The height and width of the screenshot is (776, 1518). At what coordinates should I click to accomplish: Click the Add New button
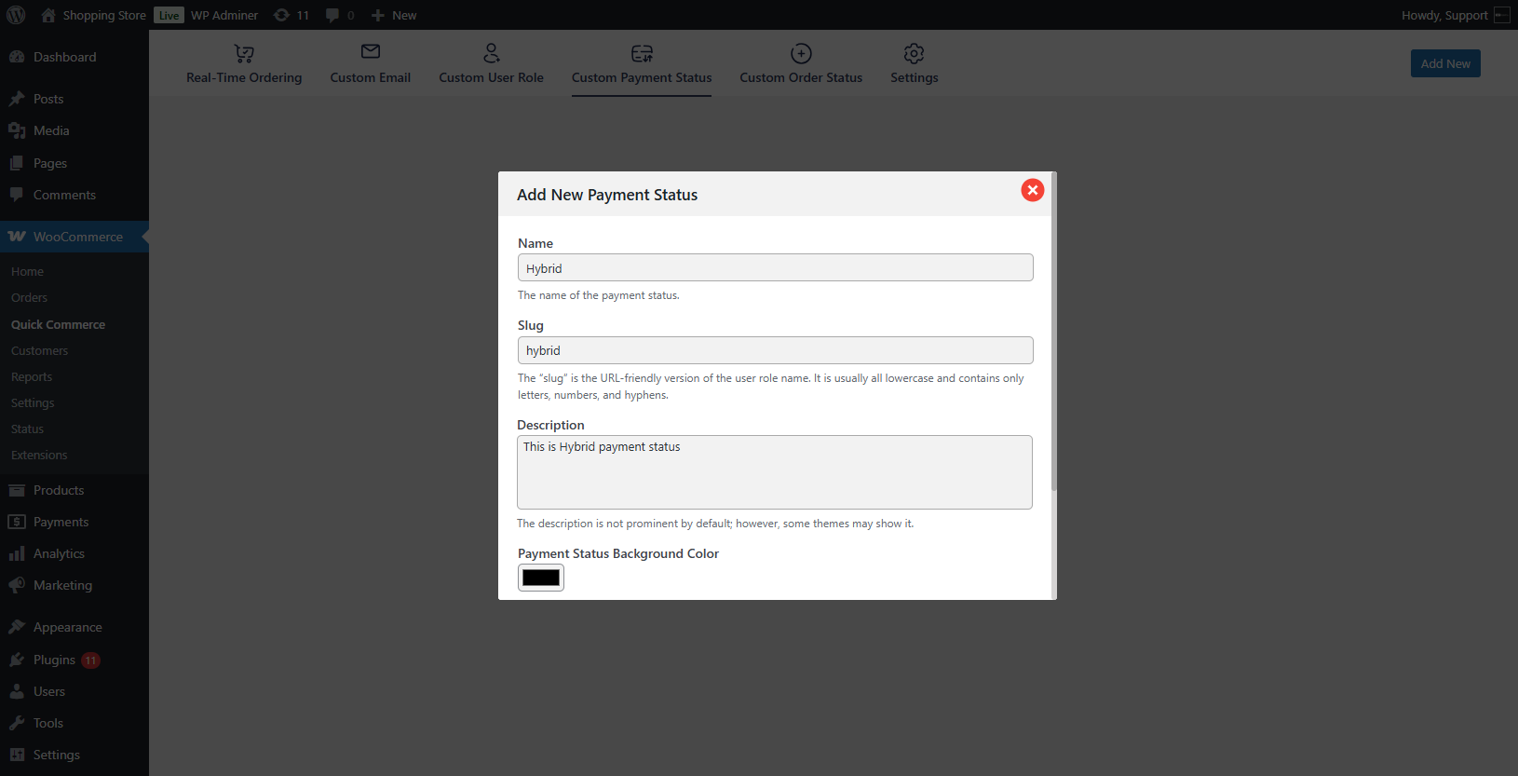[x=1445, y=63]
